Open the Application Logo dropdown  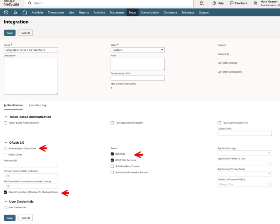pyautogui.click(x=245, y=153)
